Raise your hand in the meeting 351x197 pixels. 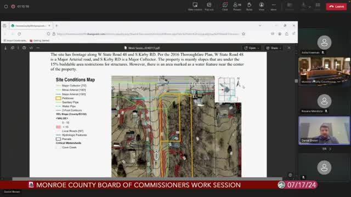click(x=249, y=7)
